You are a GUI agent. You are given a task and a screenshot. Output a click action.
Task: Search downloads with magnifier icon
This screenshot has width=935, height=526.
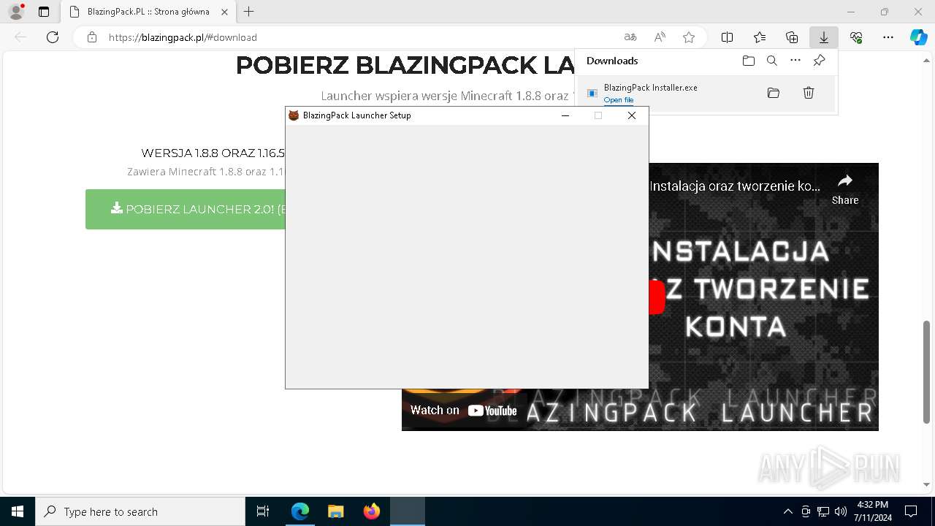(771, 61)
